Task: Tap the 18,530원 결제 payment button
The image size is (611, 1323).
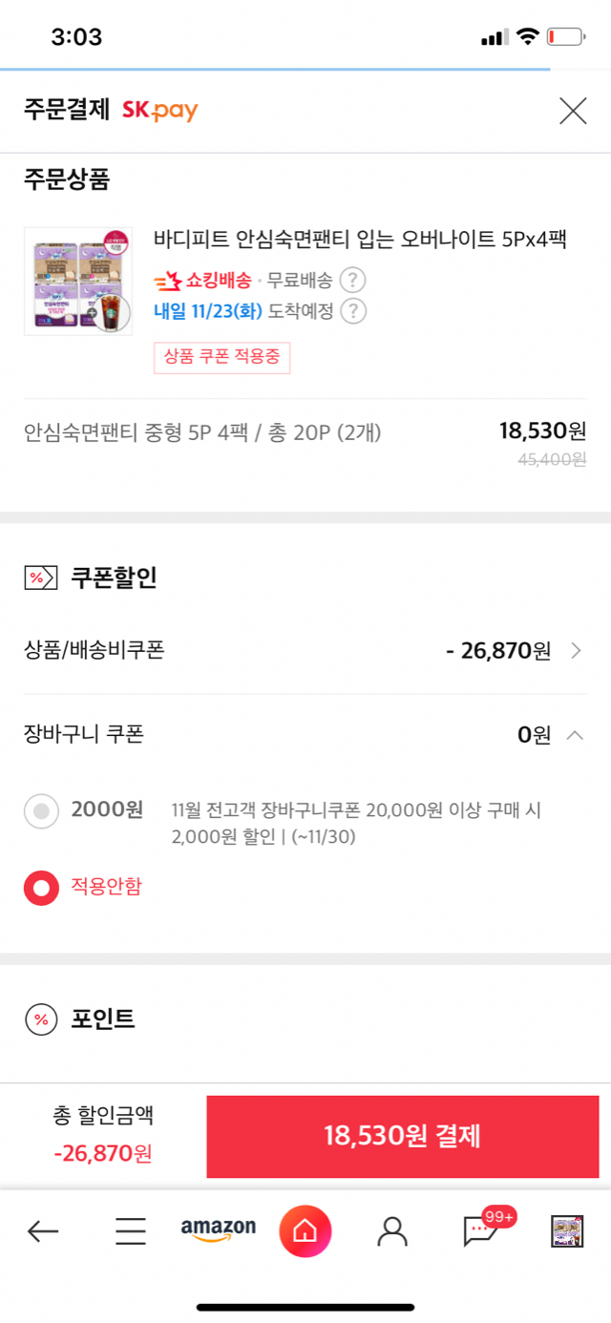Action: click(x=403, y=1136)
